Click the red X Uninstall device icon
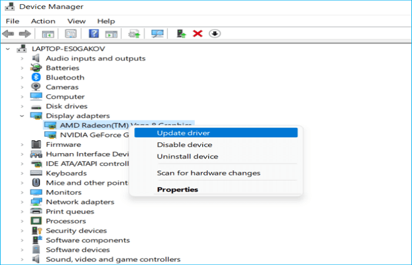 [x=198, y=34]
